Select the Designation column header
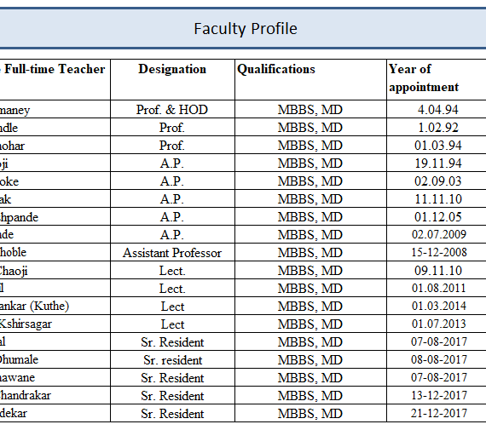This screenshot has height=430, width=486. click(172, 79)
